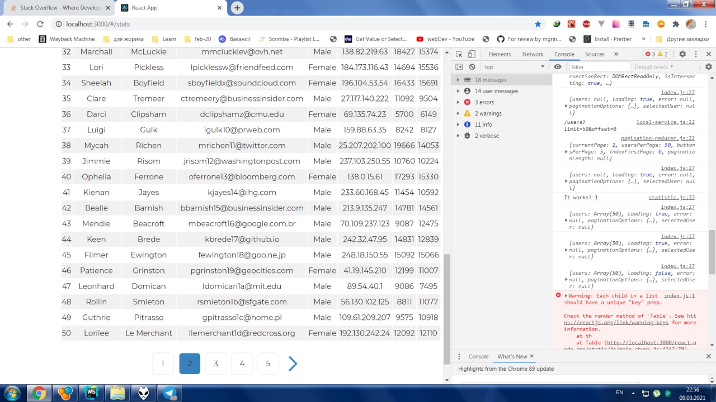The height and width of the screenshot is (402, 716).
Task: Open WebStorm from the taskbar
Action: click(91, 393)
